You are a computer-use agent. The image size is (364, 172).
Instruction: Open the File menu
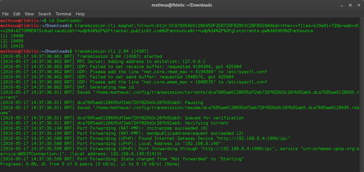5,14
